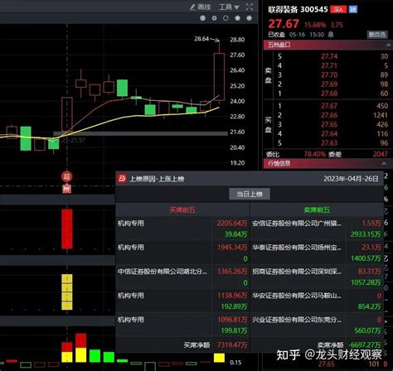Click the 15.68% change percentage
Viewport: 393px width, 371px height.
(x=315, y=25)
